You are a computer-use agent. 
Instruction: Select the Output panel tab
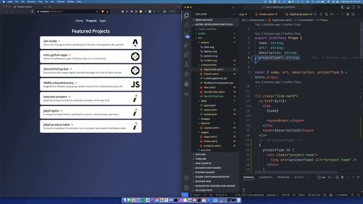299,177
